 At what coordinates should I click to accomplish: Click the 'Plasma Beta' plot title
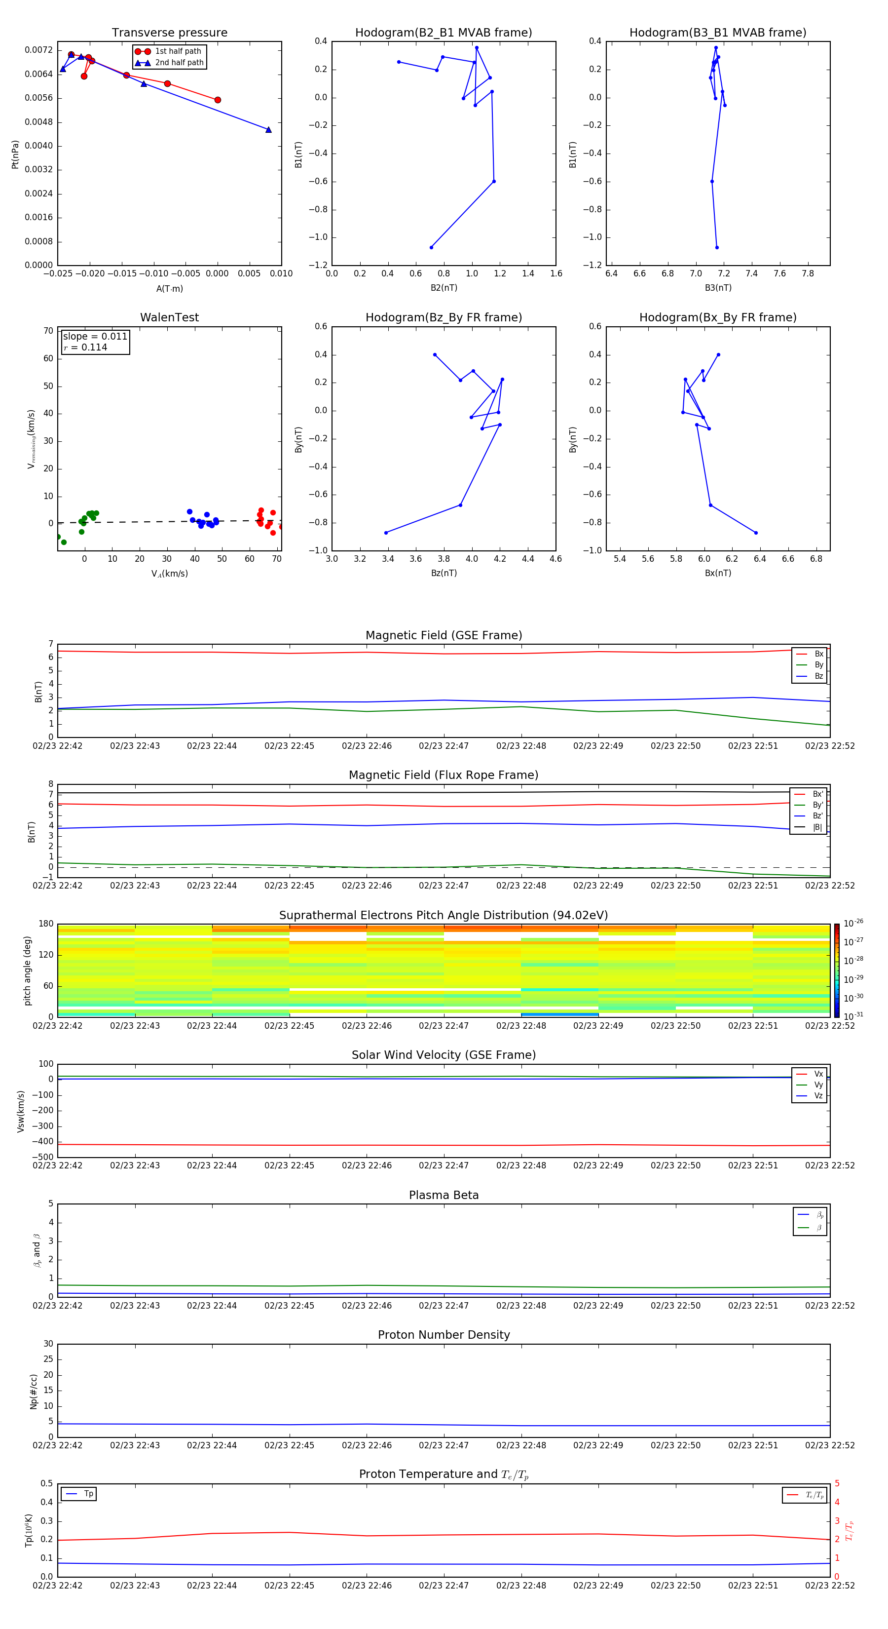pyautogui.click(x=444, y=1195)
